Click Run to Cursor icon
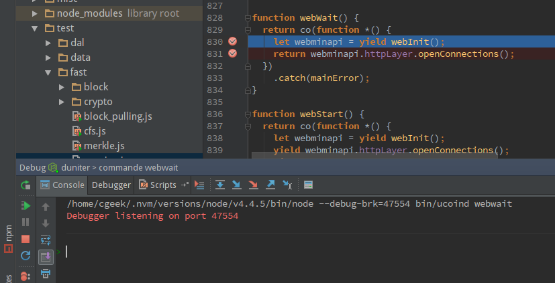 tap(287, 185)
